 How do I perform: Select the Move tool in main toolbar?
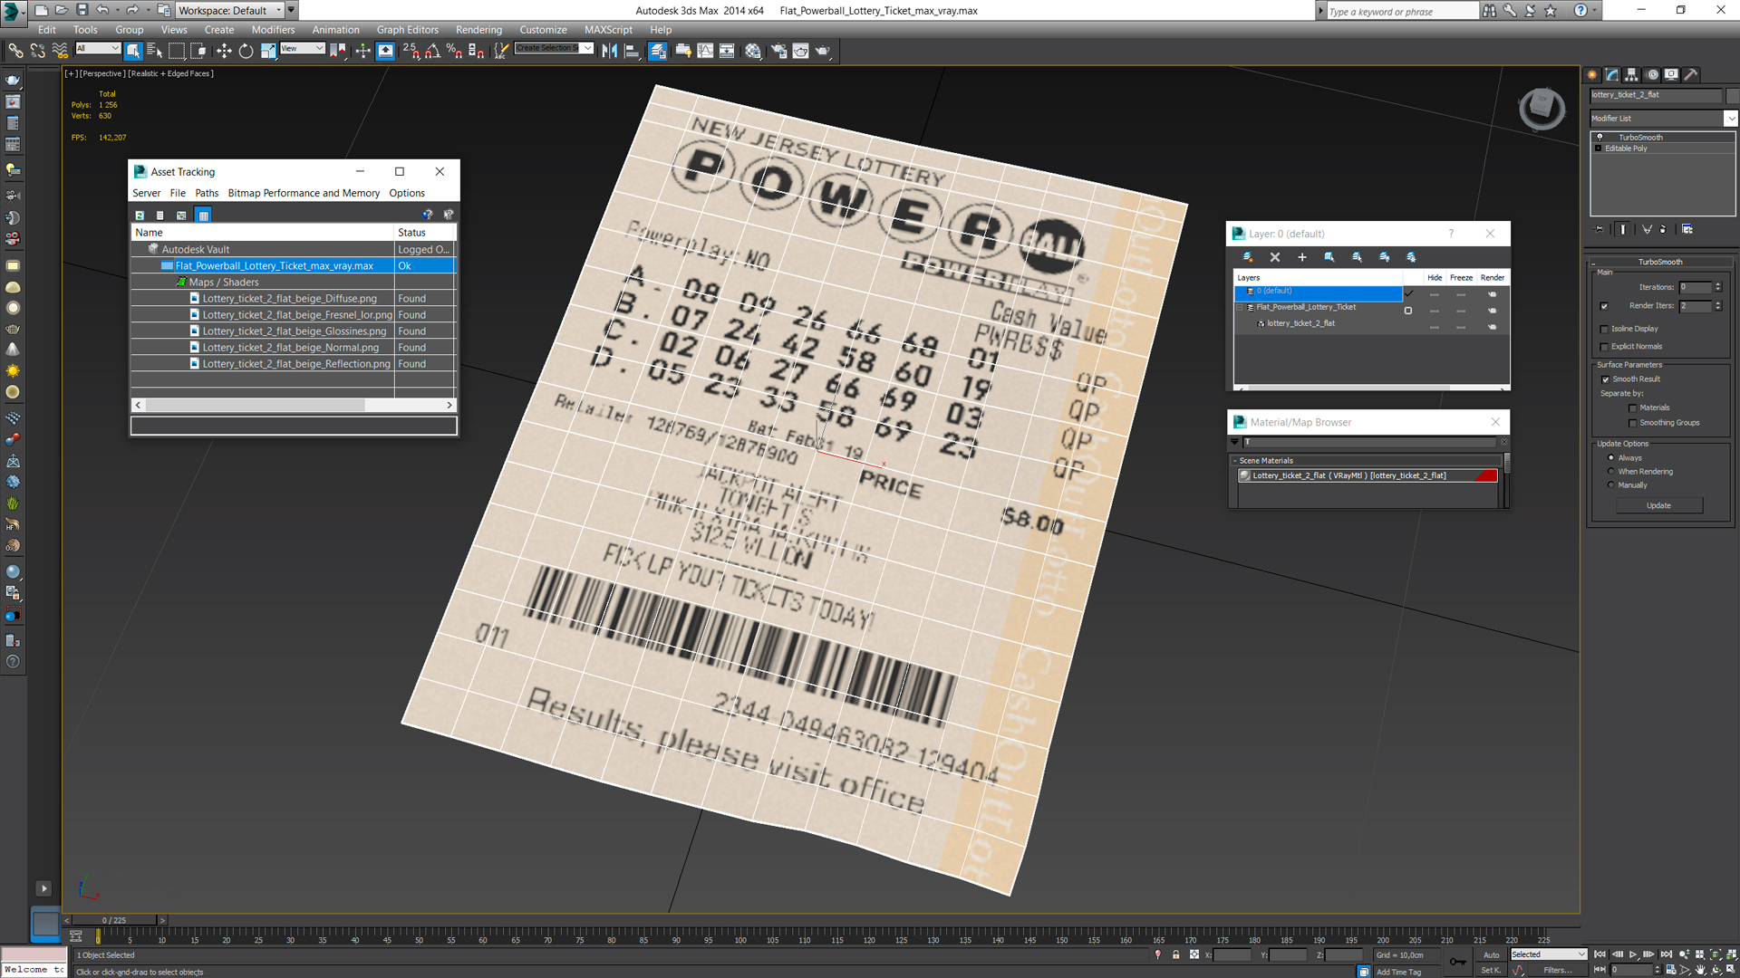224,51
